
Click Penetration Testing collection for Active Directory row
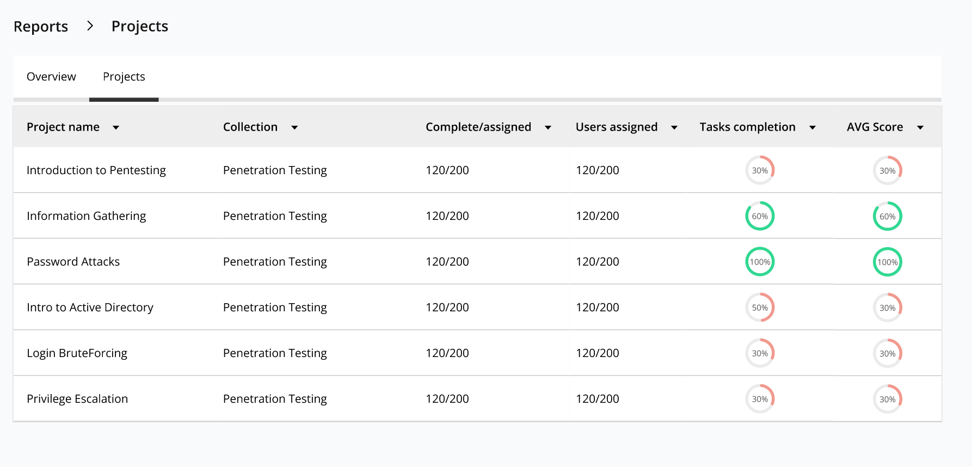[275, 308]
